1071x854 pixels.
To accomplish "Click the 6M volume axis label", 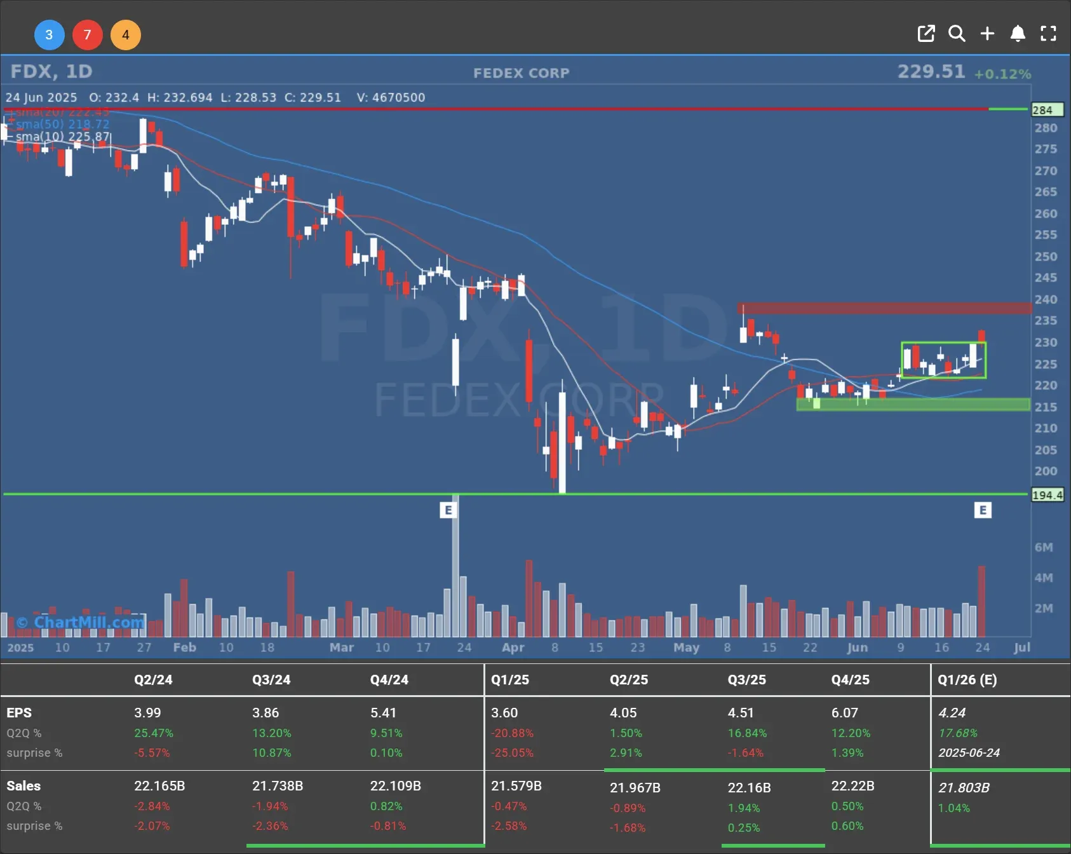I will (1044, 547).
